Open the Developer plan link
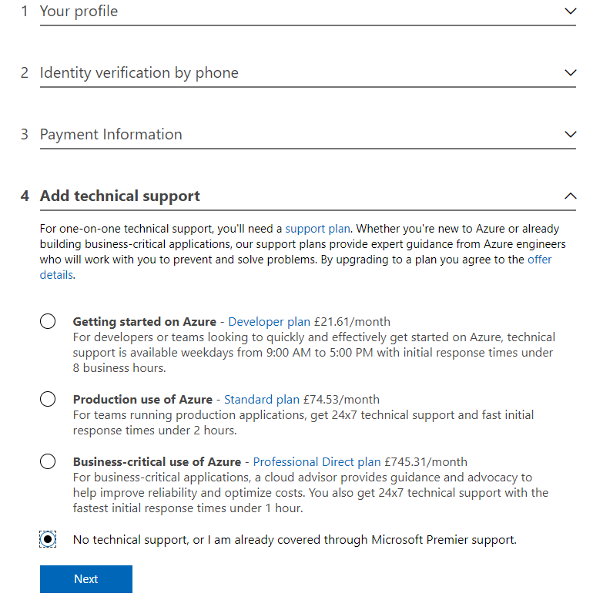Viewport: 603px width, 610px height. [x=269, y=322]
